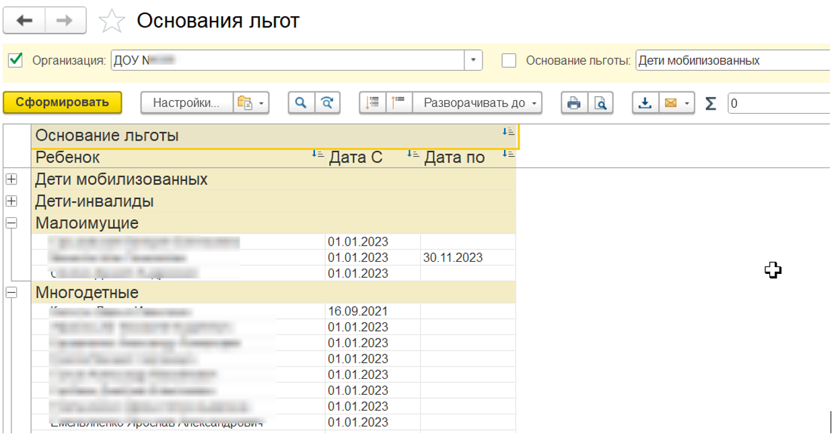The width and height of the screenshot is (838, 438).
Task: Uncheck the Организация checkbox
Action: pyautogui.click(x=15, y=61)
